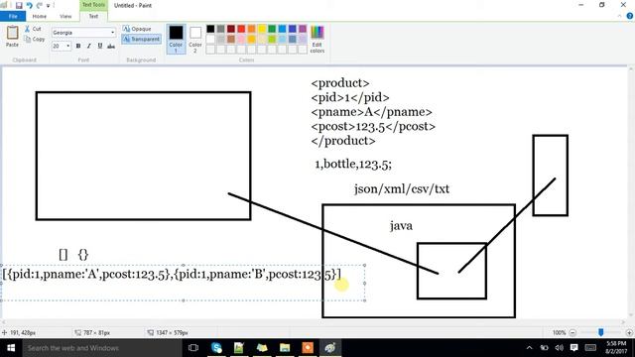Click the vertical scrollbar of the canvas

click(631, 192)
